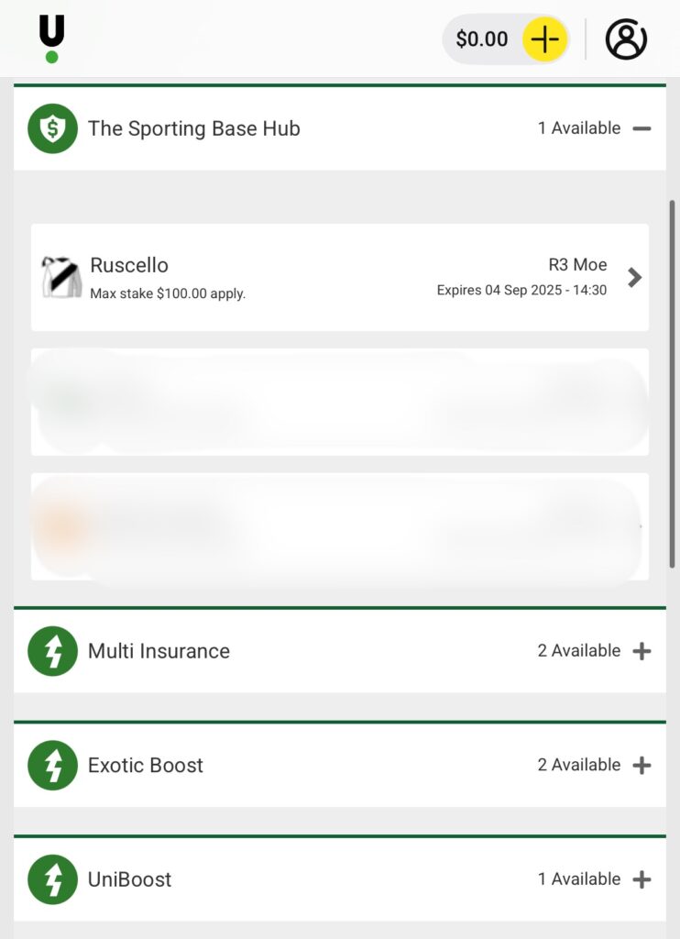The width and height of the screenshot is (680, 939).
Task: Open the user account profile icon
Action: tap(626, 39)
